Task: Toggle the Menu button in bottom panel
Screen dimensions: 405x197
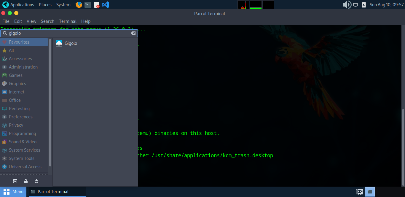Action: click(13, 192)
